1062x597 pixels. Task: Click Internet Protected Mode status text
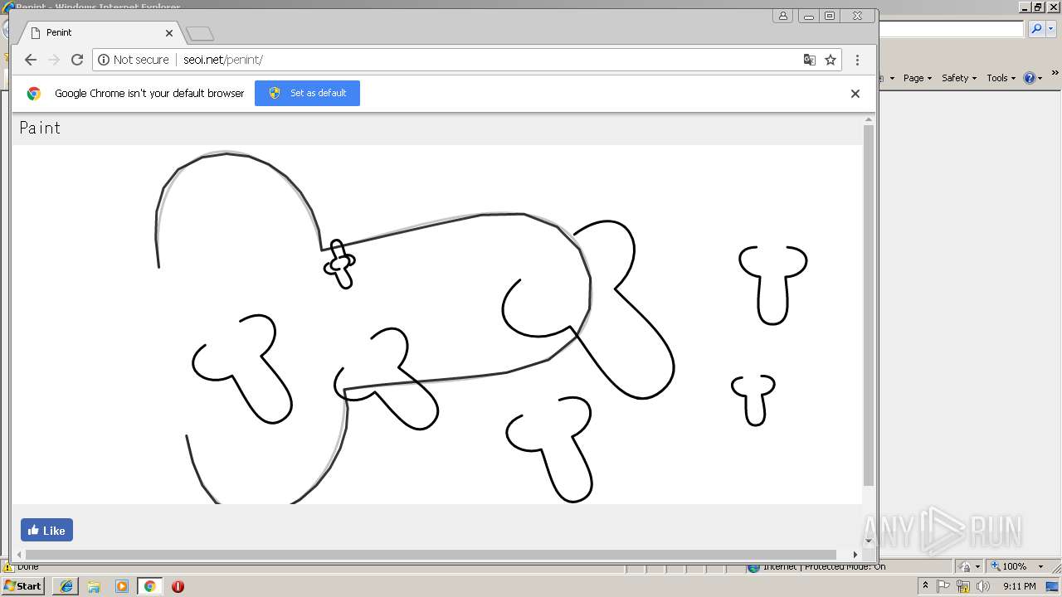(824, 567)
